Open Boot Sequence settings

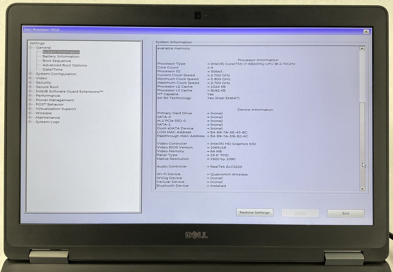[x=57, y=61]
